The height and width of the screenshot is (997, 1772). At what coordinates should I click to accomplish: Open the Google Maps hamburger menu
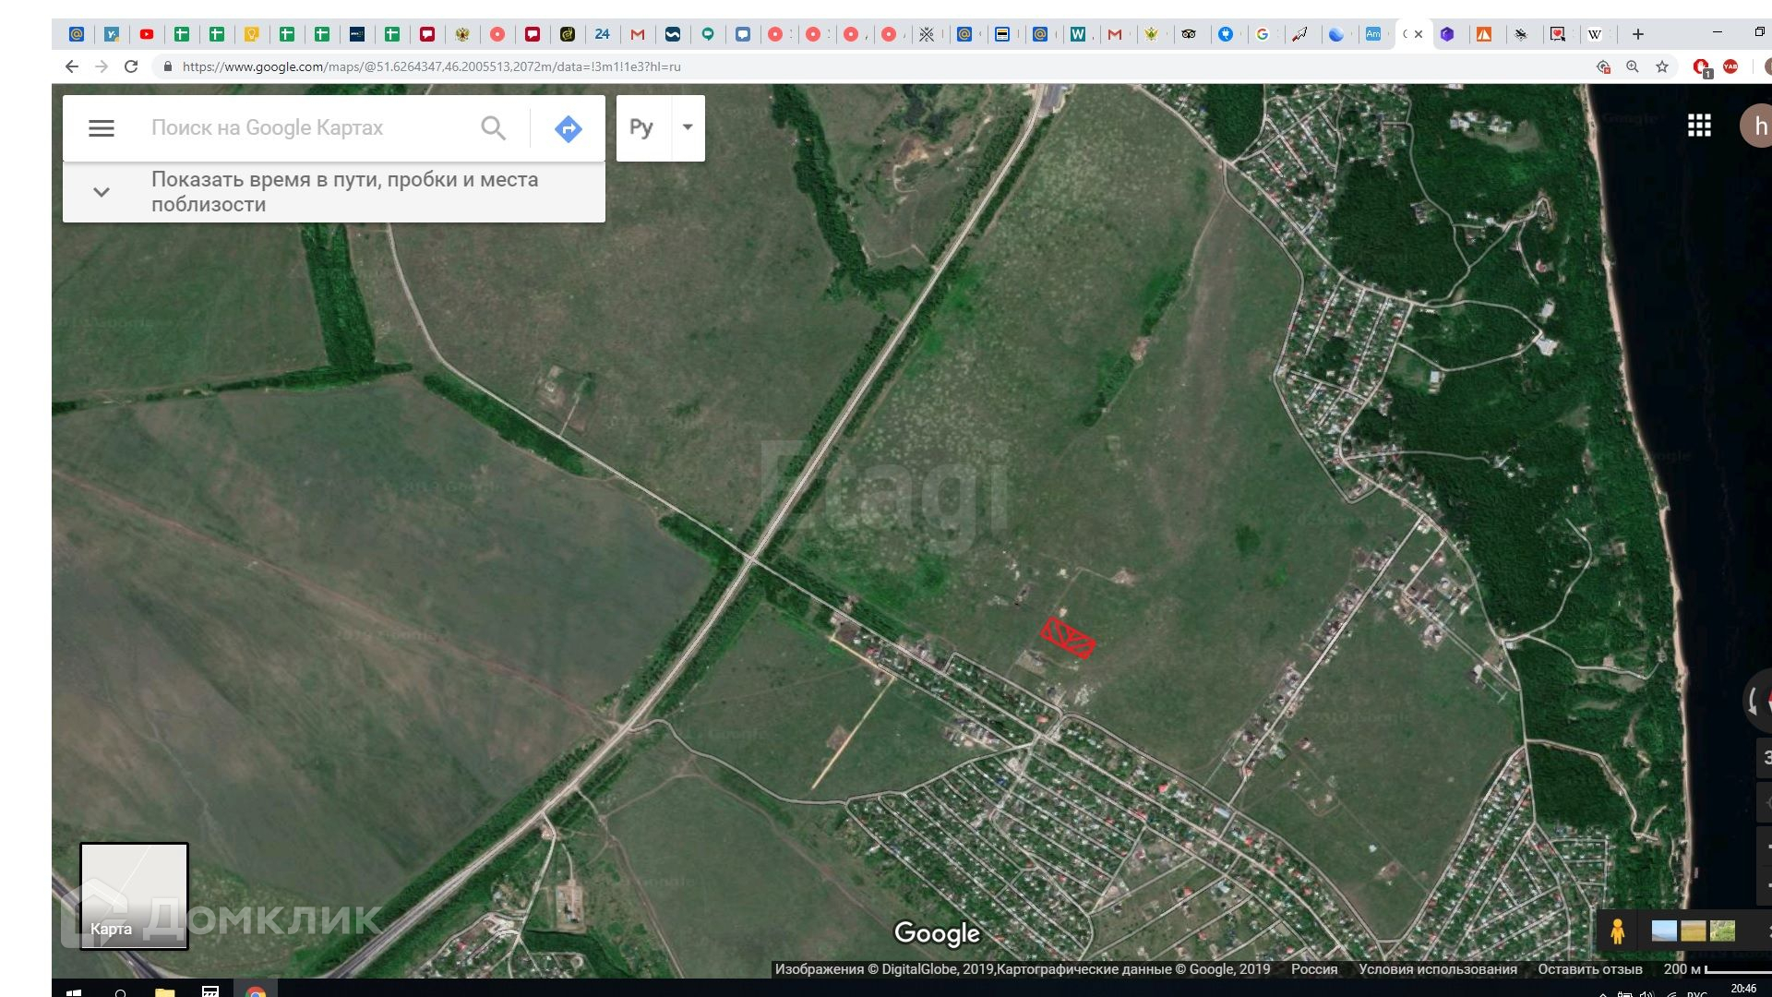[x=102, y=128]
